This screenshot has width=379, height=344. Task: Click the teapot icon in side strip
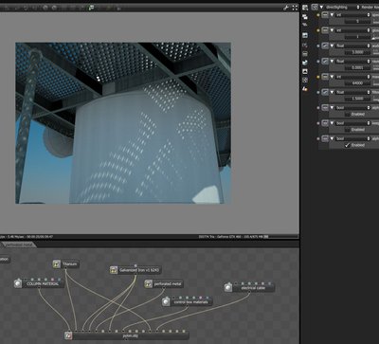305,63
